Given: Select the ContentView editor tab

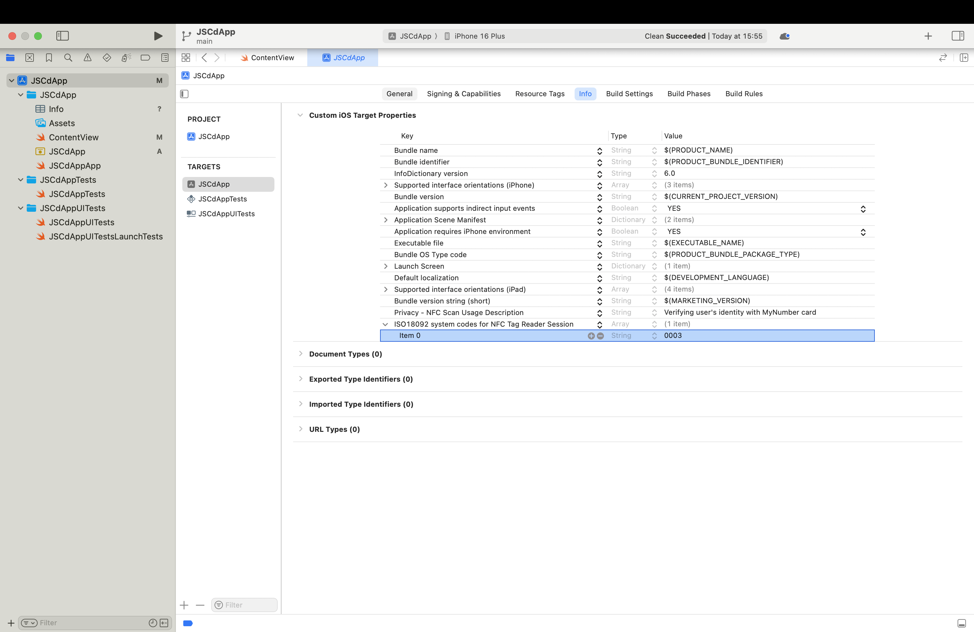Looking at the screenshot, I should 268,58.
